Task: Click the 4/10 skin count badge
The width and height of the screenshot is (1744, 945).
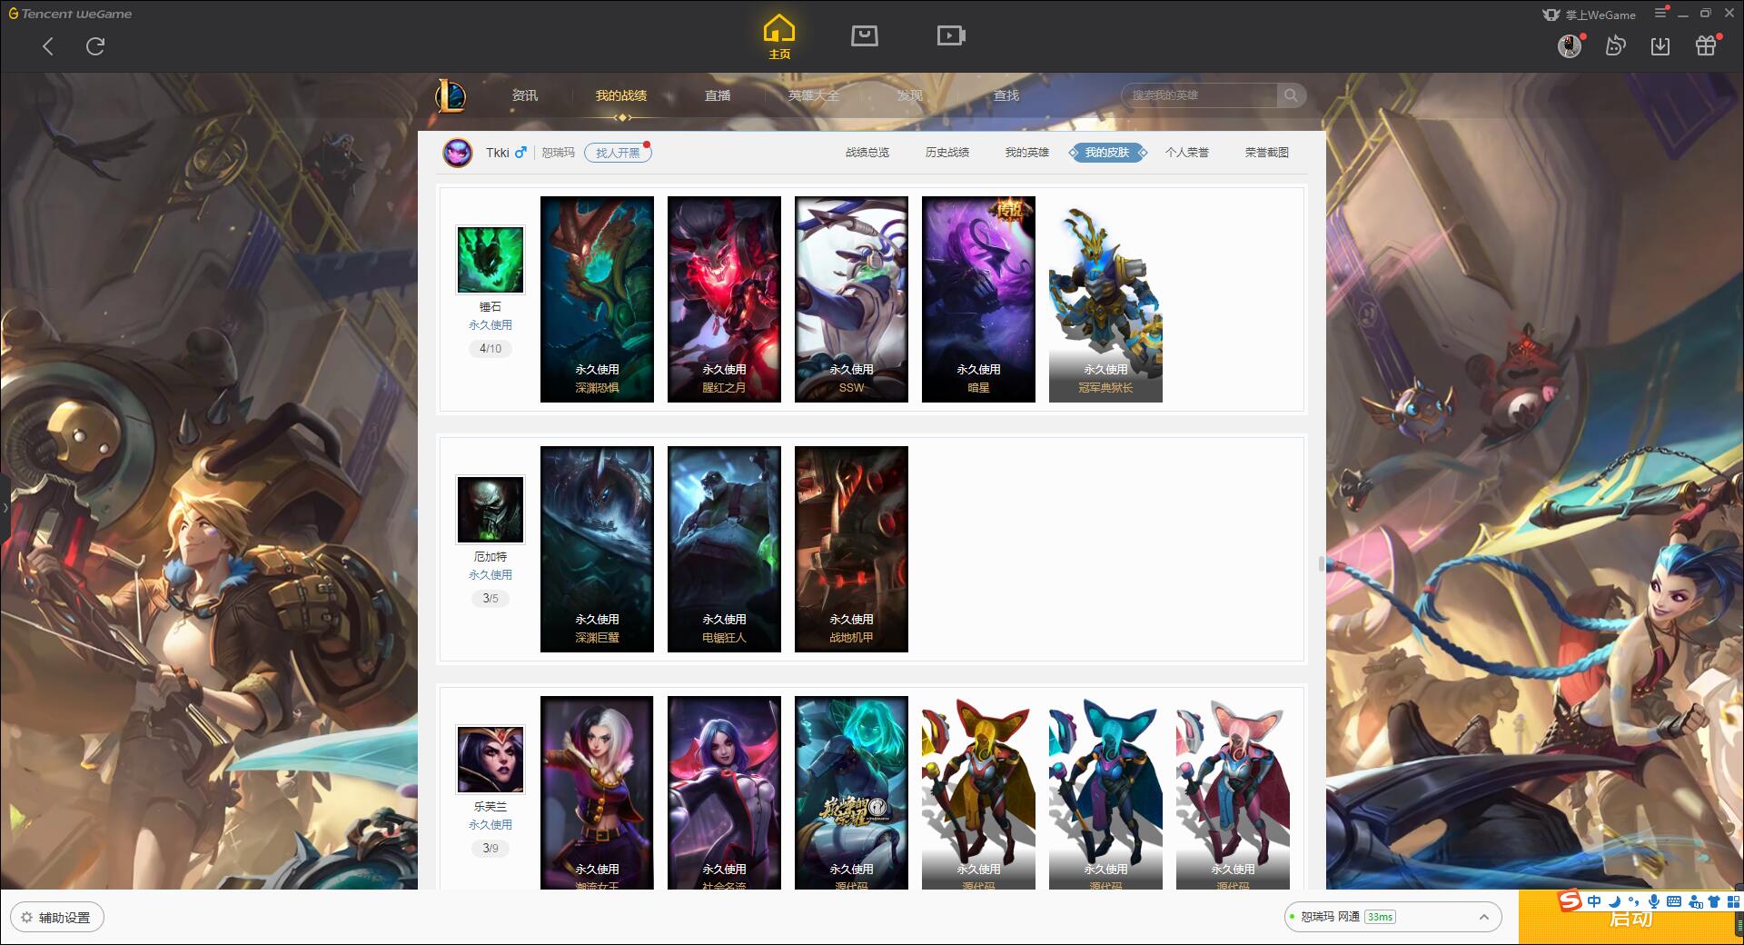Action: point(490,349)
